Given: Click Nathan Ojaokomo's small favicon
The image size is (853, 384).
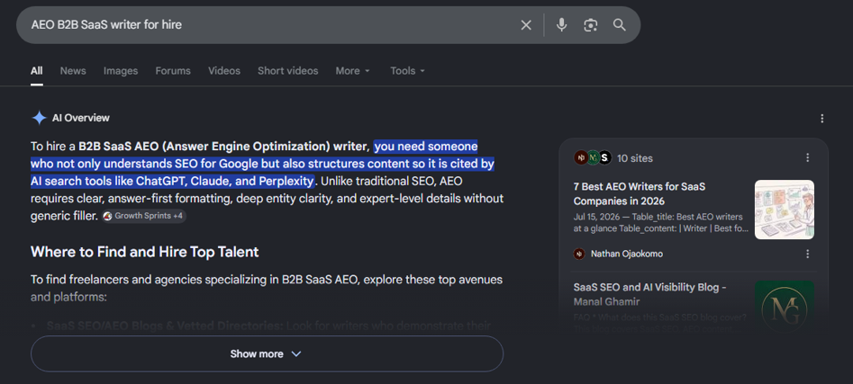Looking at the screenshot, I should [x=579, y=254].
